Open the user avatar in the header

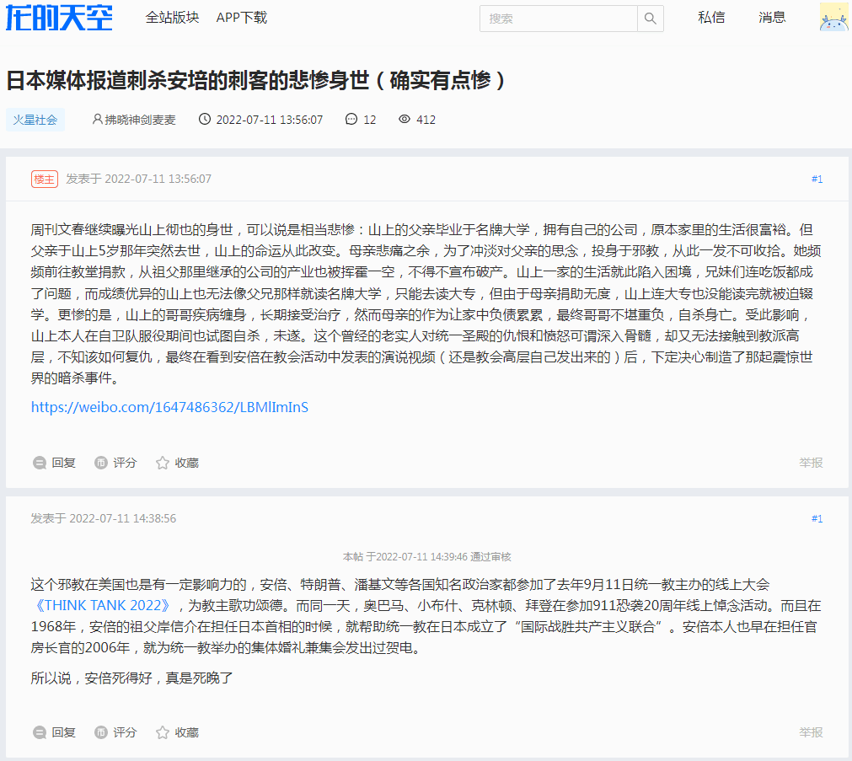833,17
